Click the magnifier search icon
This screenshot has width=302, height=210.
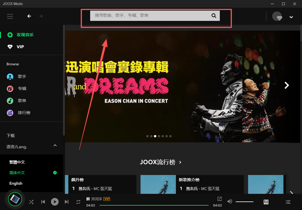(214, 16)
